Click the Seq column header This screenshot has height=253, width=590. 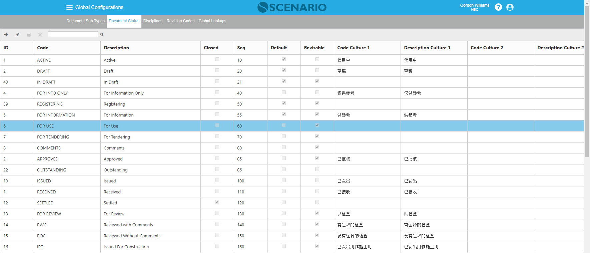[x=241, y=48]
